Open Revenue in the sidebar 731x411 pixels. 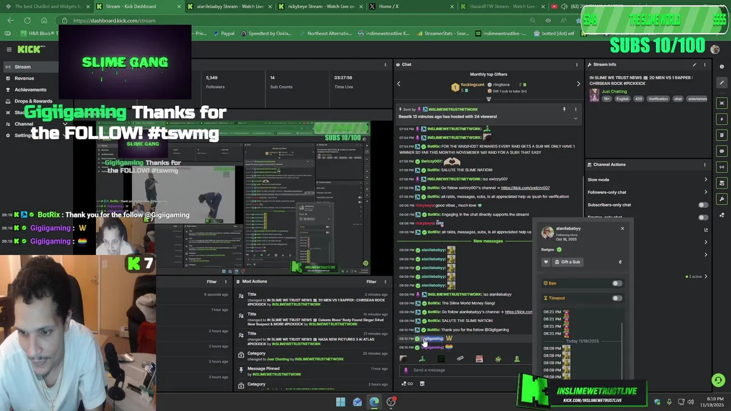[24, 78]
